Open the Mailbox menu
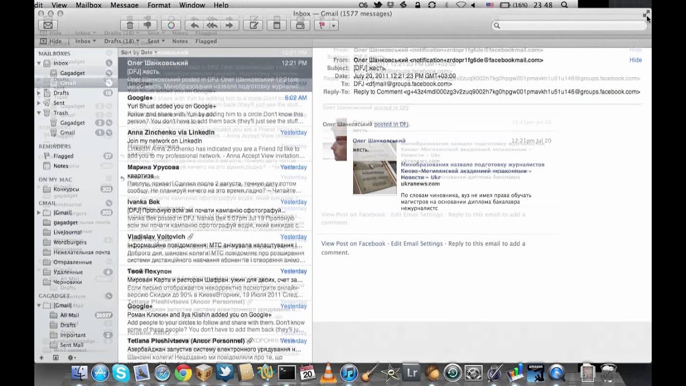Viewport: 686px width, 386px height. point(88,5)
